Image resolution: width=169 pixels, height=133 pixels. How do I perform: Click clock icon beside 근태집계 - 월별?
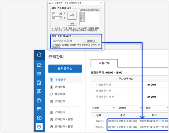point(51,127)
